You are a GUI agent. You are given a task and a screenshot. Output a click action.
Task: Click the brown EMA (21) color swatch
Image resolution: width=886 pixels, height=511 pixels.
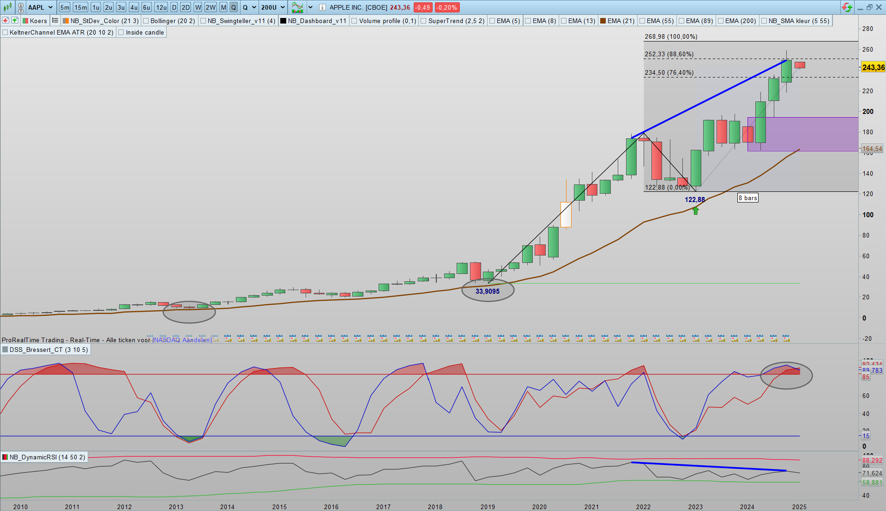coord(603,21)
